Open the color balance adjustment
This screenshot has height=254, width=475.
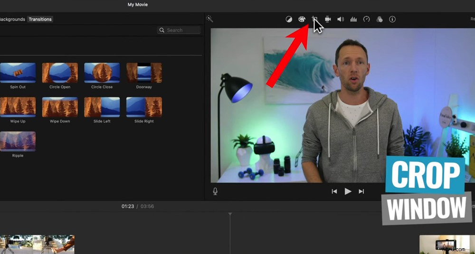pos(289,19)
